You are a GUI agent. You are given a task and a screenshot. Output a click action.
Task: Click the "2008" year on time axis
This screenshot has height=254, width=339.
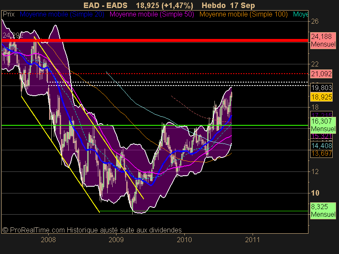click(x=48, y=240)
